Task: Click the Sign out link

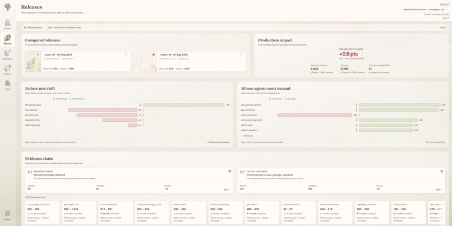Action: pyautogui.click(x=446, y=18)
